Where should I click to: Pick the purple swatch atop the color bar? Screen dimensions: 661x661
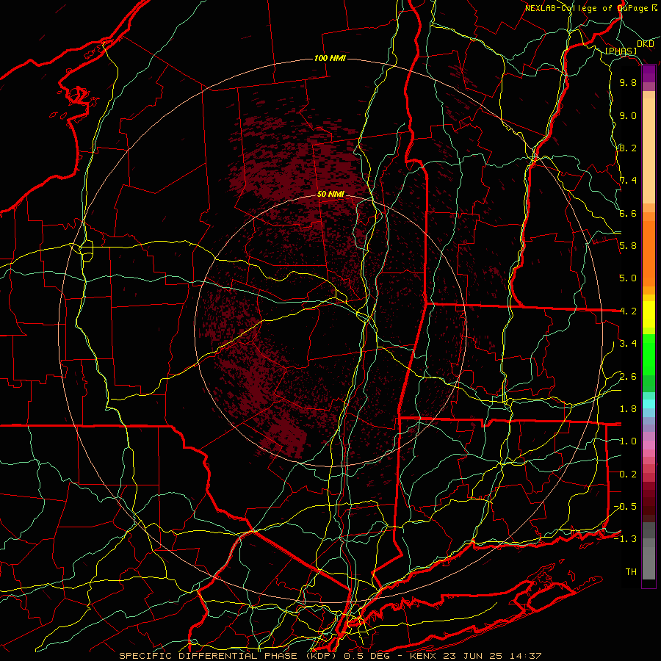649,73
